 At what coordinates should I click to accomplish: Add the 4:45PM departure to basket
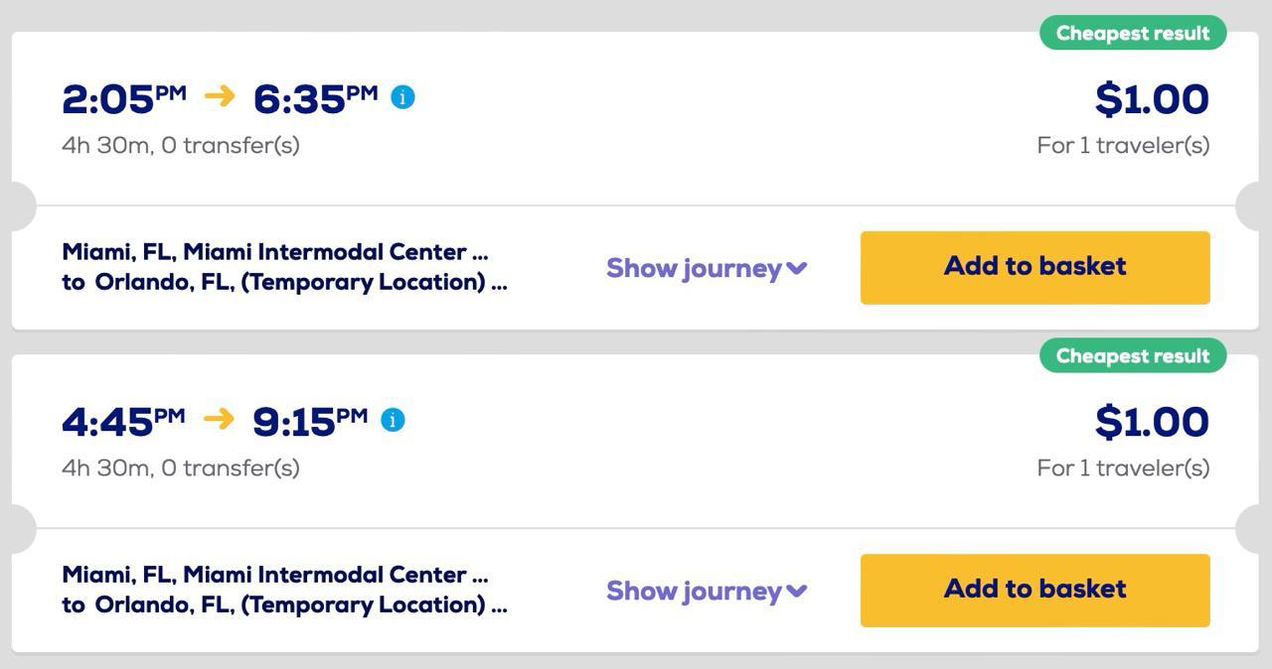tap(1034, 590)
